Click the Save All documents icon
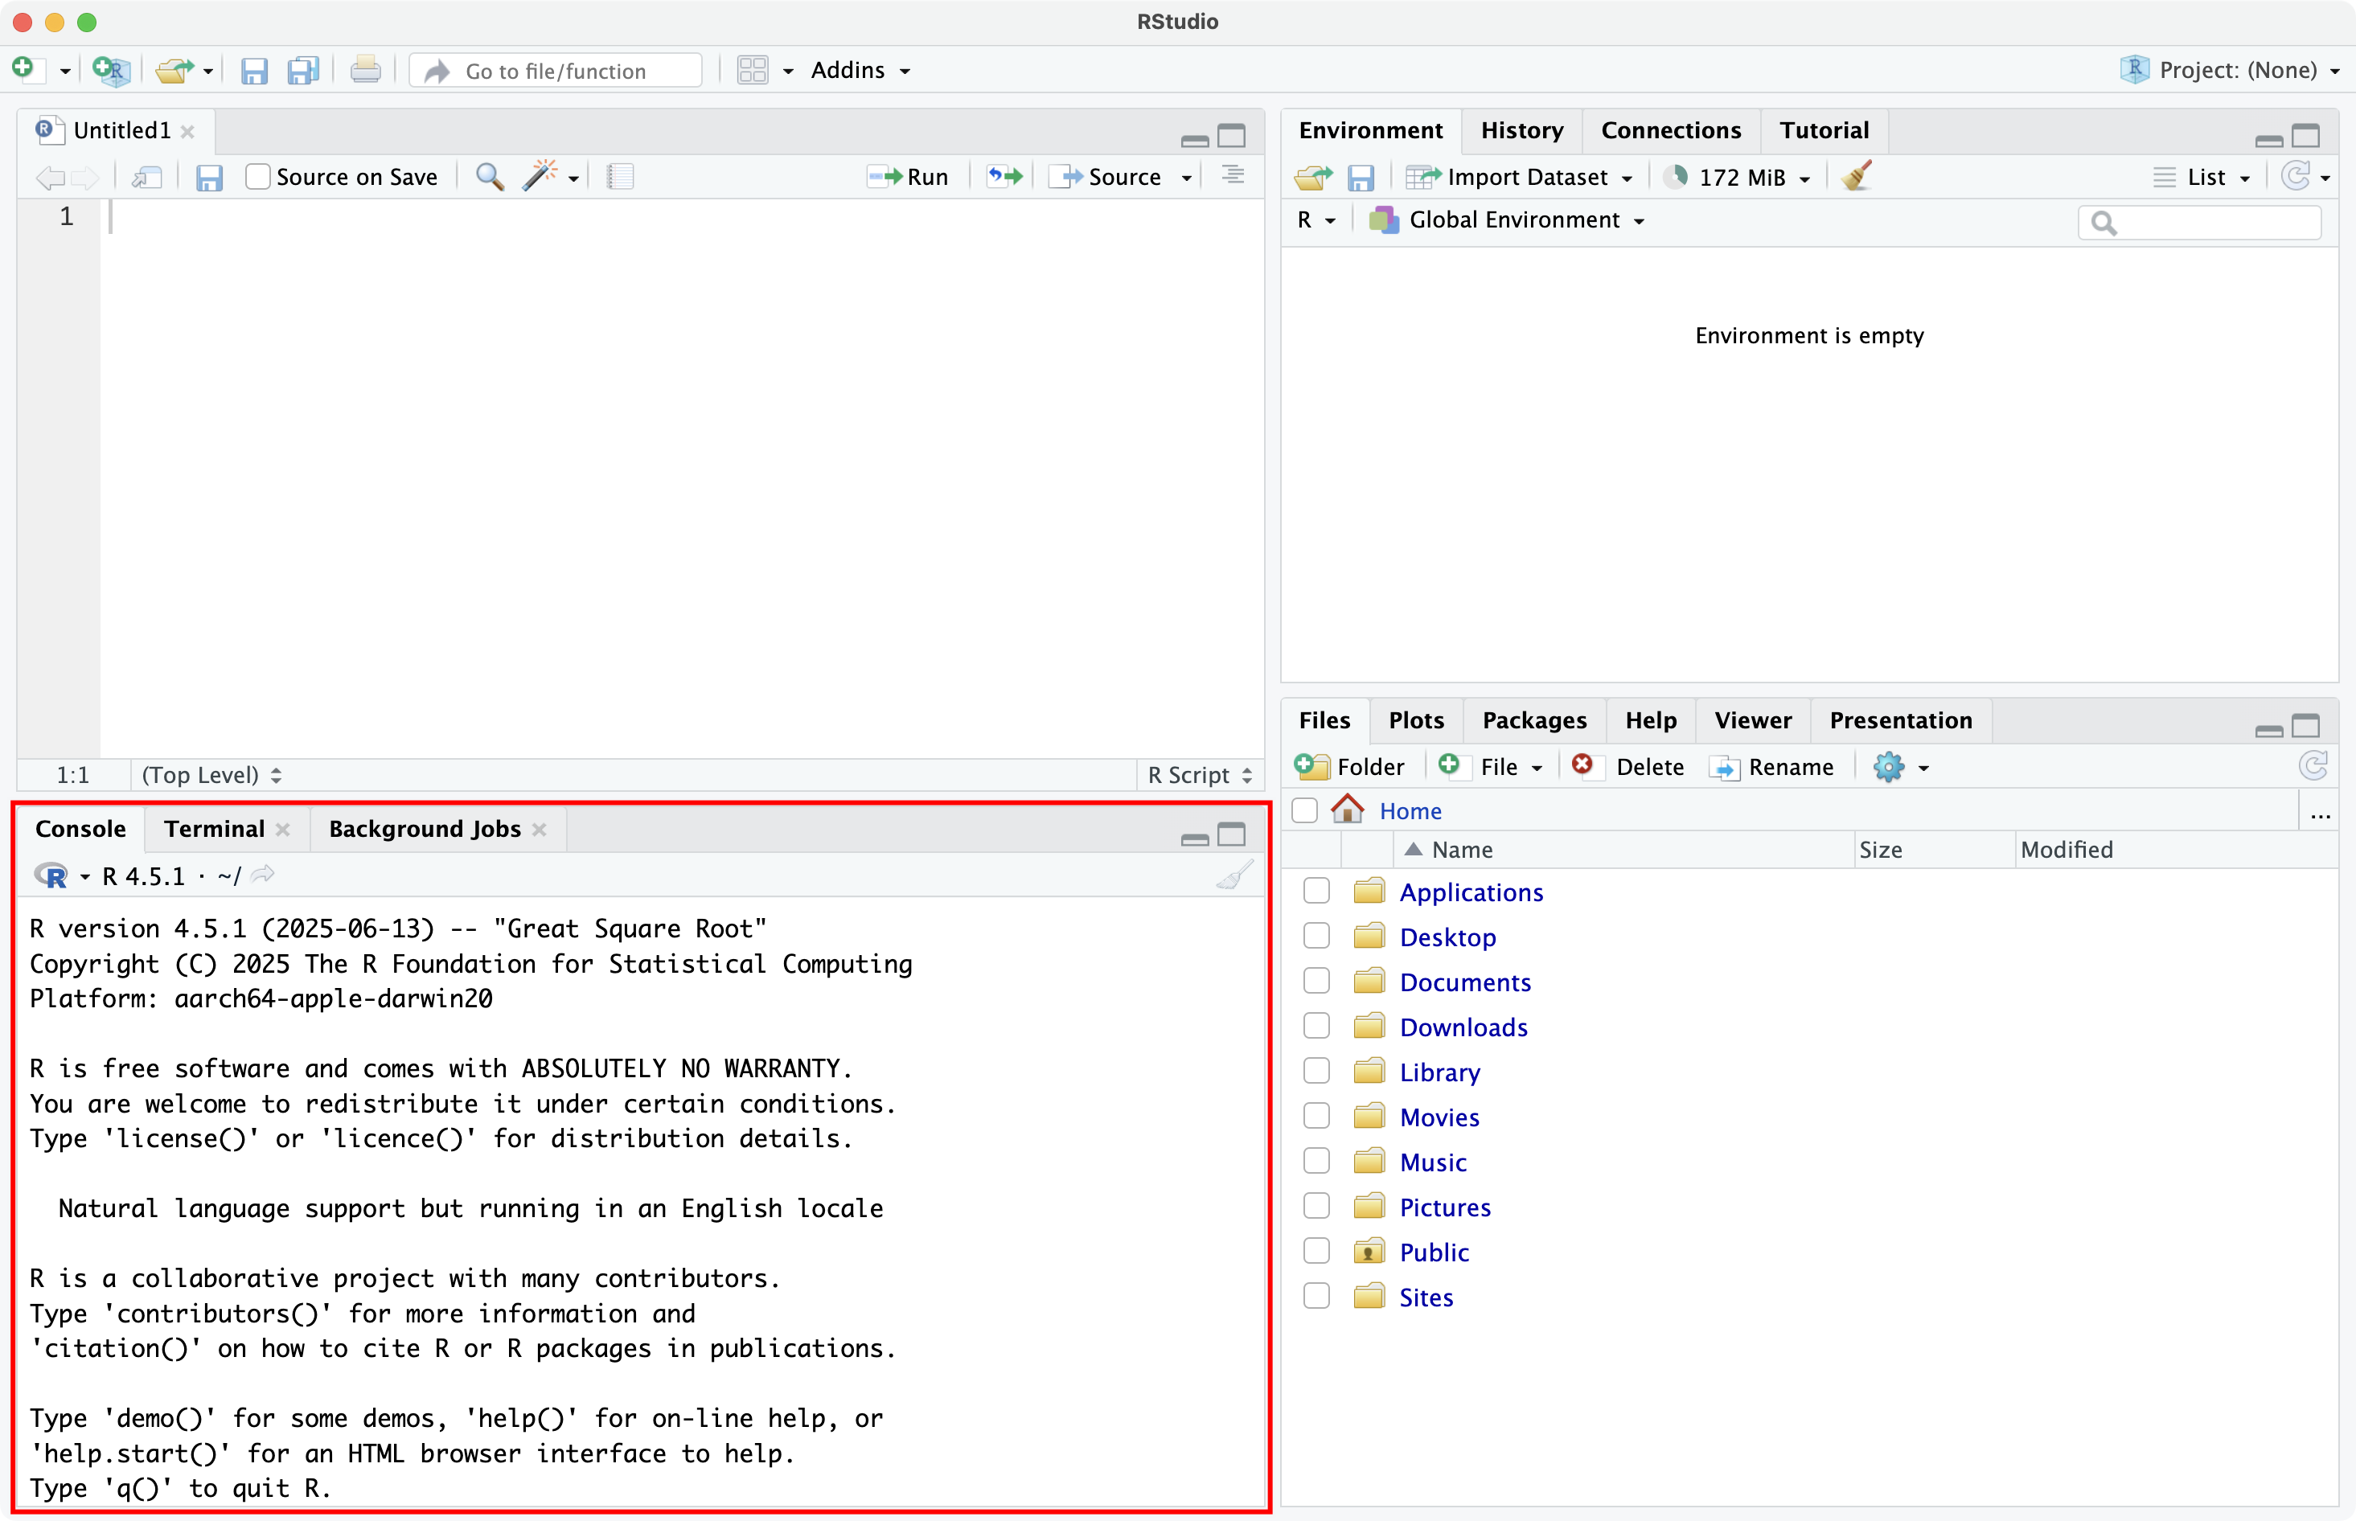Image resolution: width=2356 pixels, height=1521 pixels. (303, 71)
